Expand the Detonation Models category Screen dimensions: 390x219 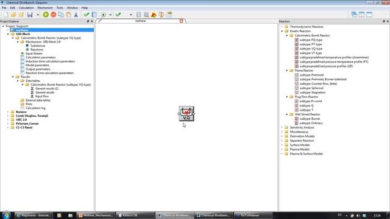click(282, 136)
